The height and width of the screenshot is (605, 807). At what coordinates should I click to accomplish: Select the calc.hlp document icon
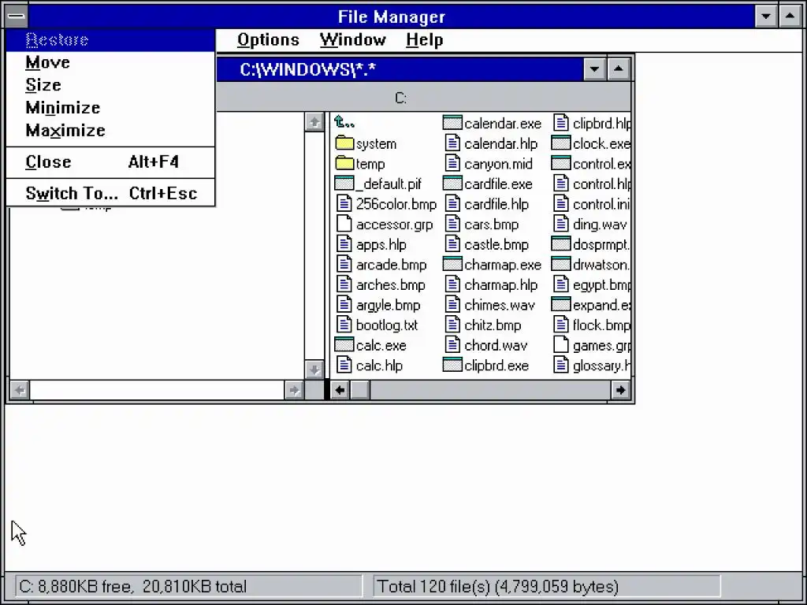tap(344, 366)
